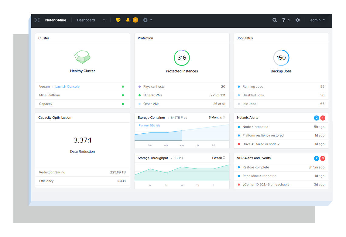Open the Dashboard dropdown menu

[x=91, y=20]
